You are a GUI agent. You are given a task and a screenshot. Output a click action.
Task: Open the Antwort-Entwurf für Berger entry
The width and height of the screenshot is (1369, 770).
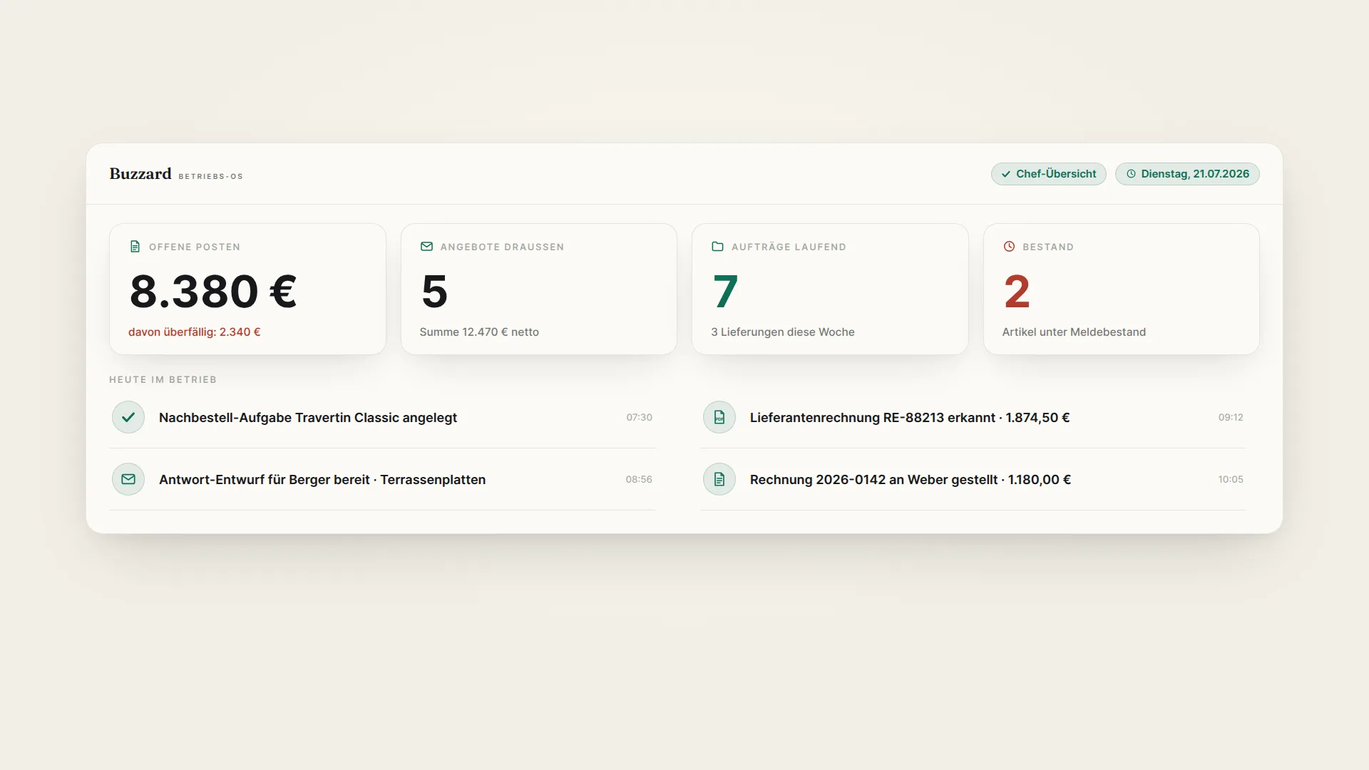(382, 479)
